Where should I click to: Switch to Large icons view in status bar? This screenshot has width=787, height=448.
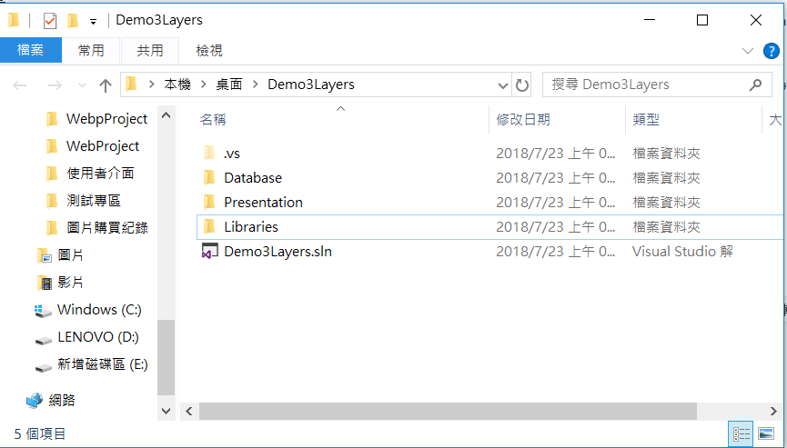click(765, 434)
